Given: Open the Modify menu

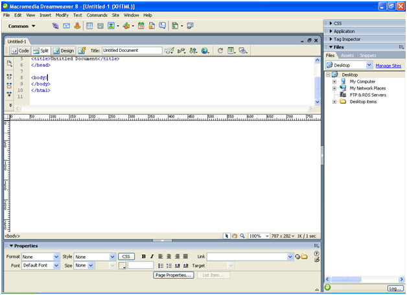Looking at the screenshot, I should click(62, 15).
